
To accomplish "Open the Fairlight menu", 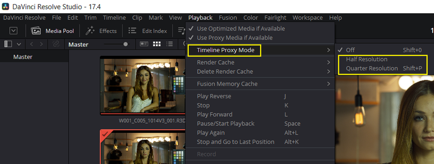I will [275, 18].
